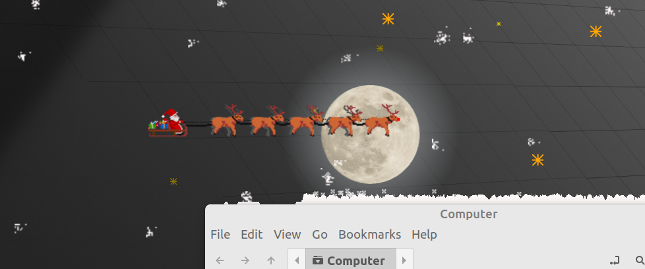Go up to the parent folder

pyautogui.click(x=270, y=260)
